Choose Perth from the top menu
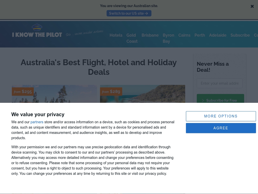This screenshot has height=194, width=258. tap(200, 35)
